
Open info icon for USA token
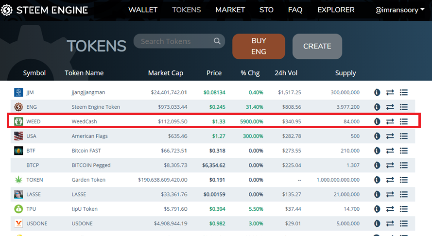coord(377,136)
